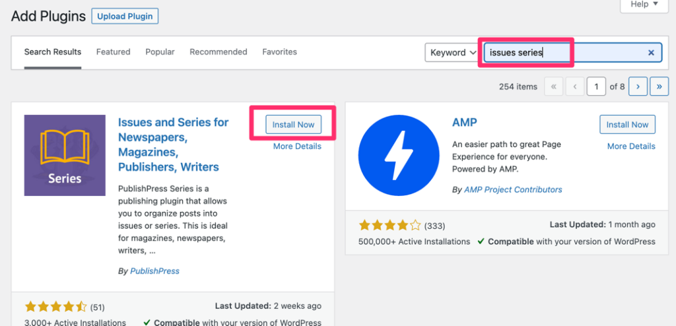Go to the first page of results
Image resolution: width=676 pixels, height=326 pixels.
(x=554, y=86)
